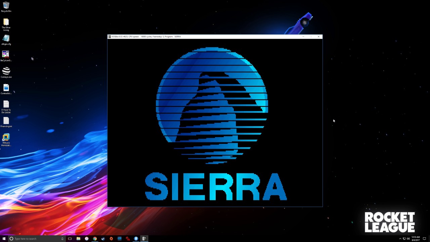The width and height of the screenshot is (430, 242).
Task: Open the Windows Start menu
Action: 4,239
